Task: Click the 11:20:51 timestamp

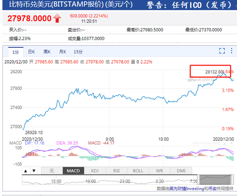Action: pyautogui.click(x=89, y=21)
